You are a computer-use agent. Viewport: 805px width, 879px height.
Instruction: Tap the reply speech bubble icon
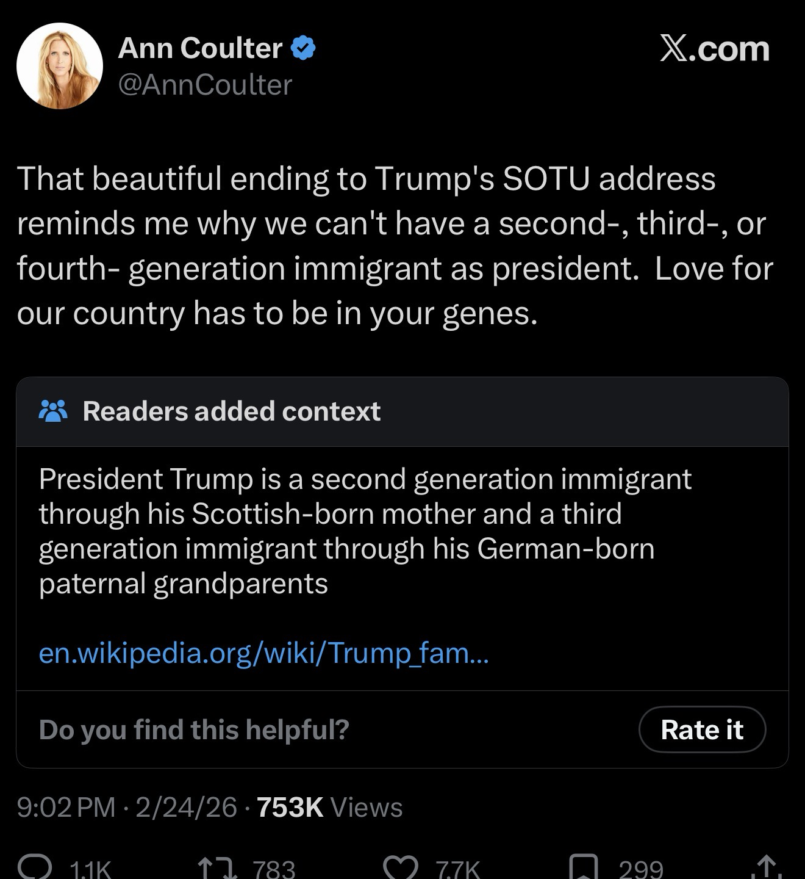point(37,868)
